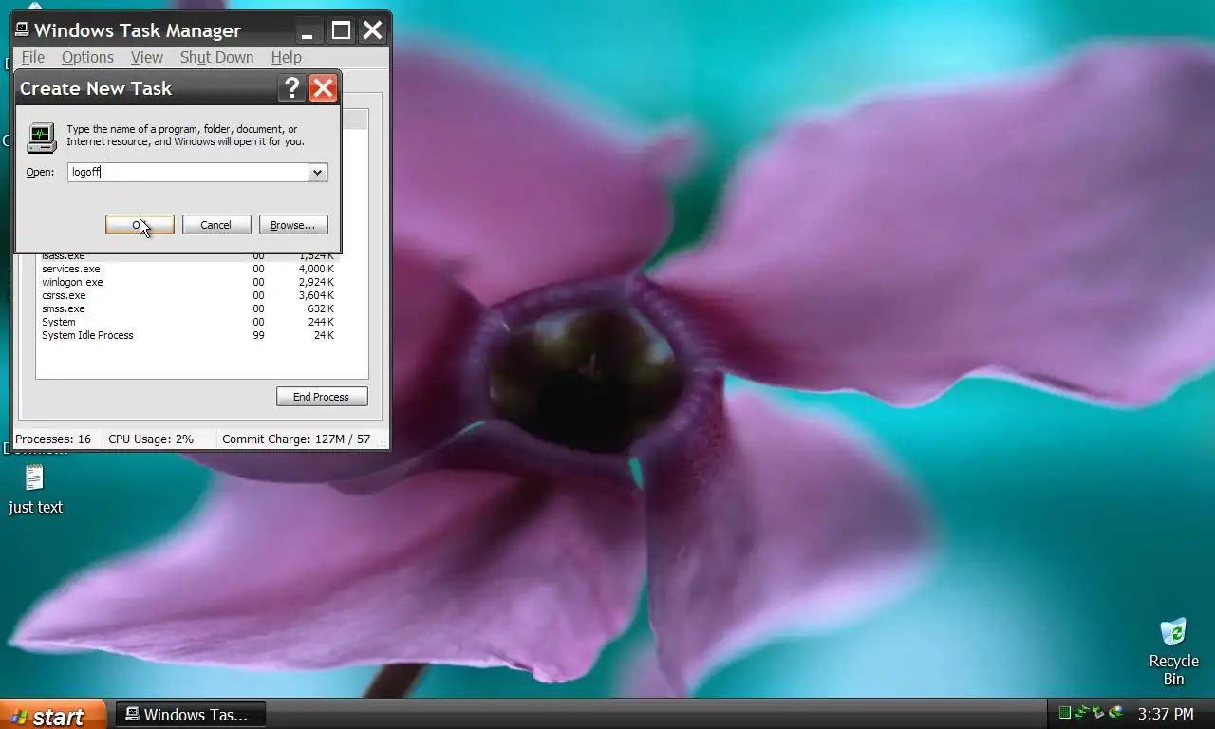1215x729 pixels.
Task: Click the safely remove hardware tray icon
Action: click(1098, 713)
